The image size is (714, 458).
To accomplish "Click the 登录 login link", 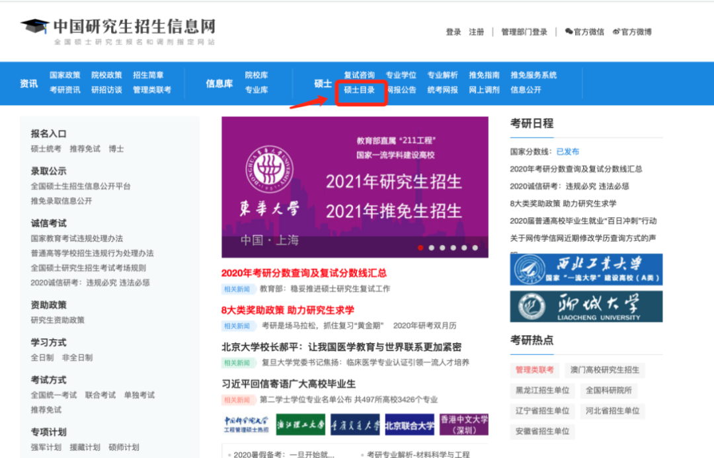I will point(453,32).
